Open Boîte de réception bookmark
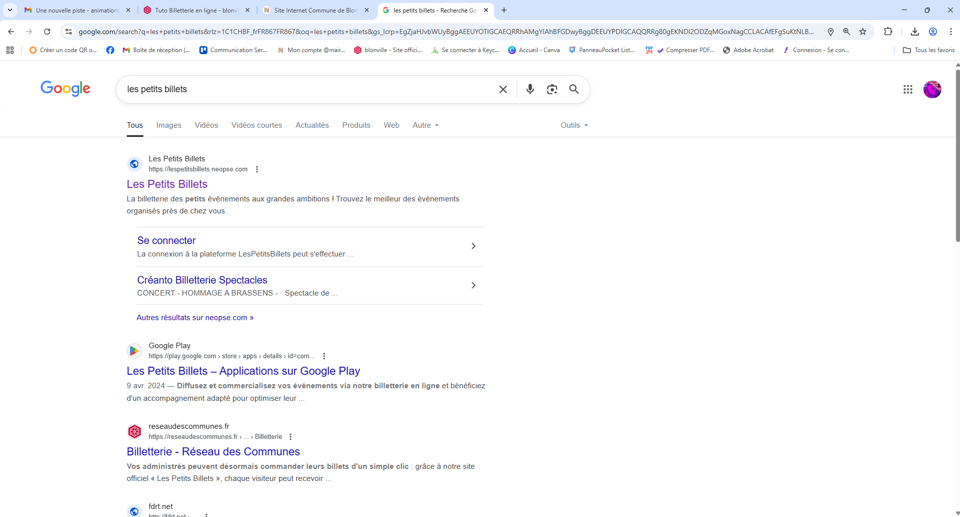Screen dimensions: 960x517 (156, 50)
